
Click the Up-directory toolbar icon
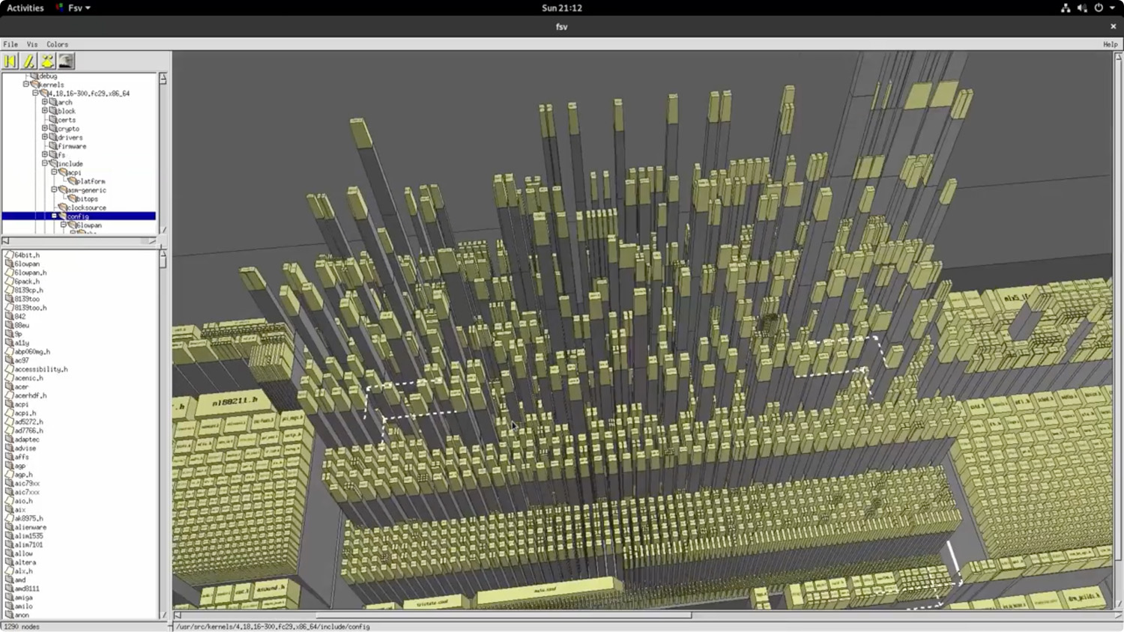(47, 61)
